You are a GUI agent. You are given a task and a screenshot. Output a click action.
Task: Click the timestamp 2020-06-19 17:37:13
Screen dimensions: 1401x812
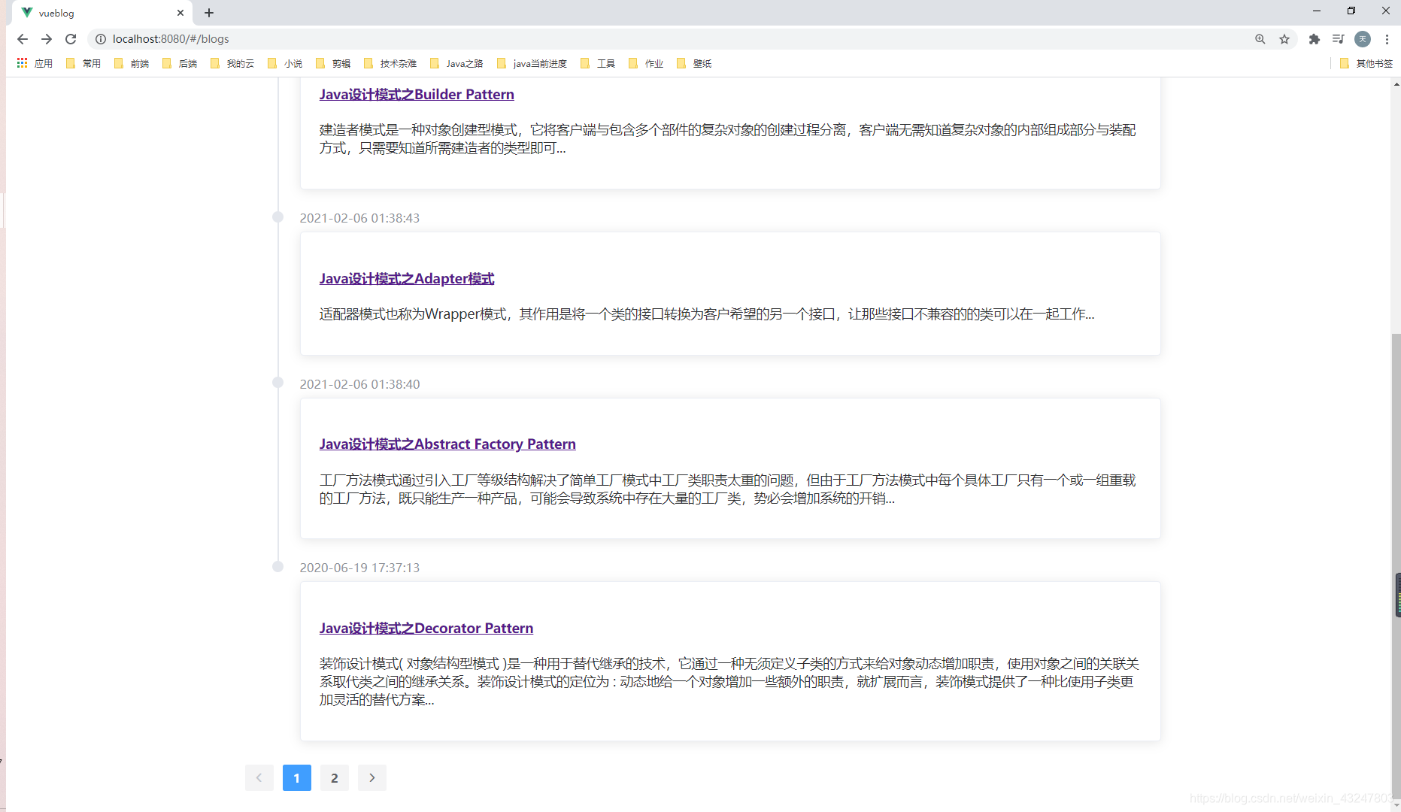(x=359, y=568)
